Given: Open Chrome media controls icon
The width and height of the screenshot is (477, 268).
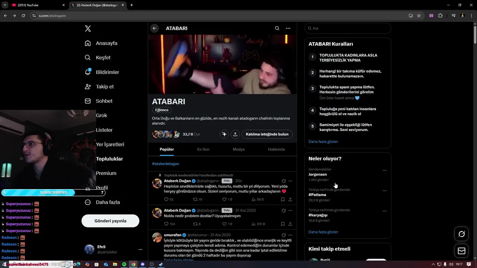Looking at the screenshot, I should (x=454, y=16).
